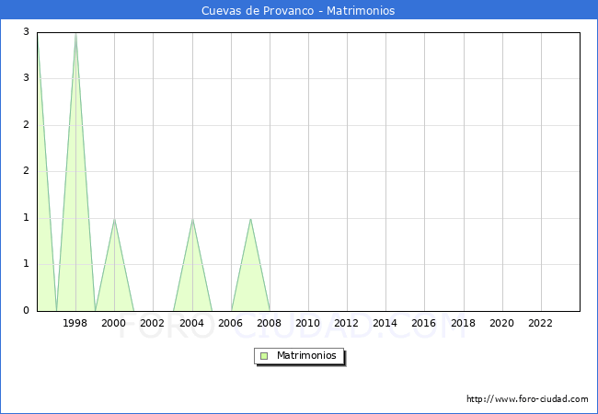Click the 2022 x-axis label

click(541, 324)
